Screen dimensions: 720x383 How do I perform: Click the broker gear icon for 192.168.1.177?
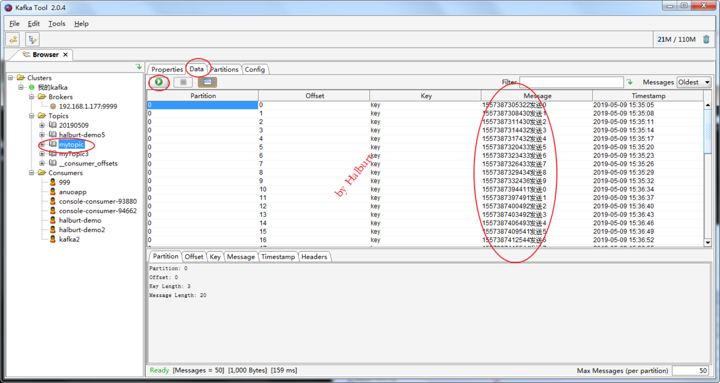point(53,106)
